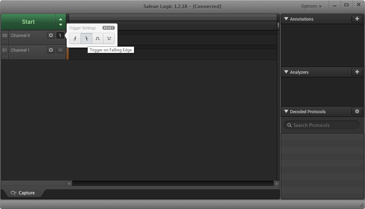Open Decoded Protocols settings gear

pos(357,111)
